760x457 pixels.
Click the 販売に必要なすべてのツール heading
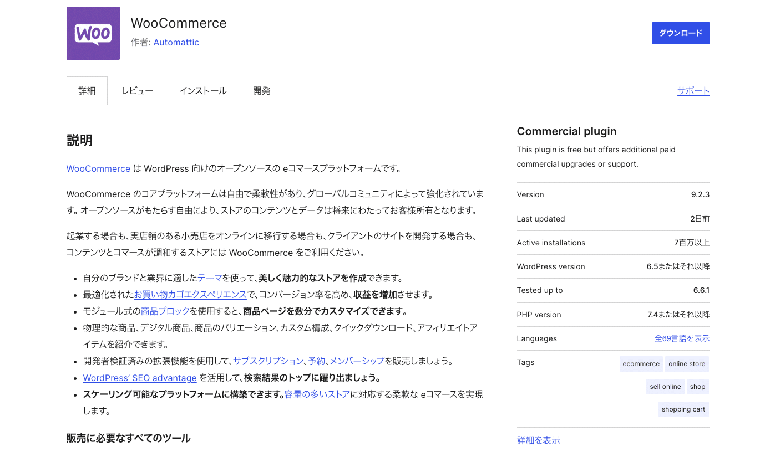click(129, 438)
